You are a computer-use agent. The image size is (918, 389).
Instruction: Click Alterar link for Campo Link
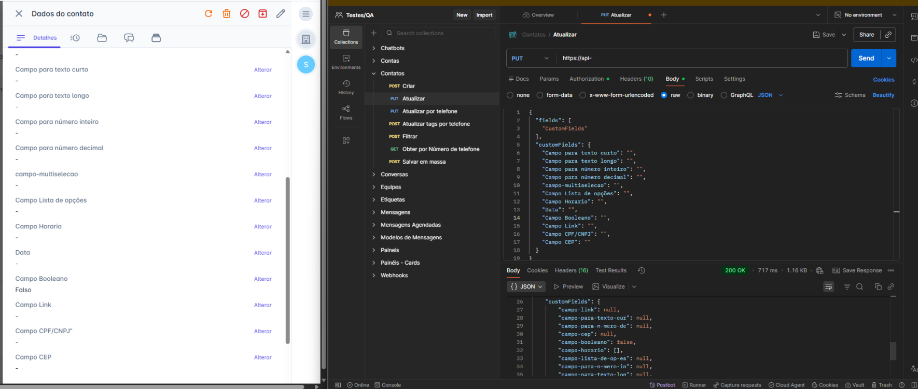(x=262, y=305)
